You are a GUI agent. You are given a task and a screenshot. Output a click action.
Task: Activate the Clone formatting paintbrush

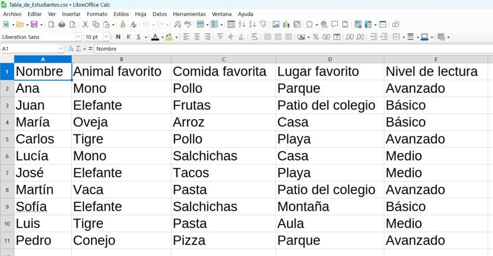click(x=123, y=24)
